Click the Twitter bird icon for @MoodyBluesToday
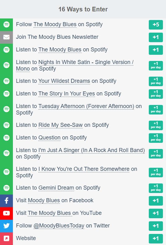Screen dimensions: 166x245 [6, 226]
